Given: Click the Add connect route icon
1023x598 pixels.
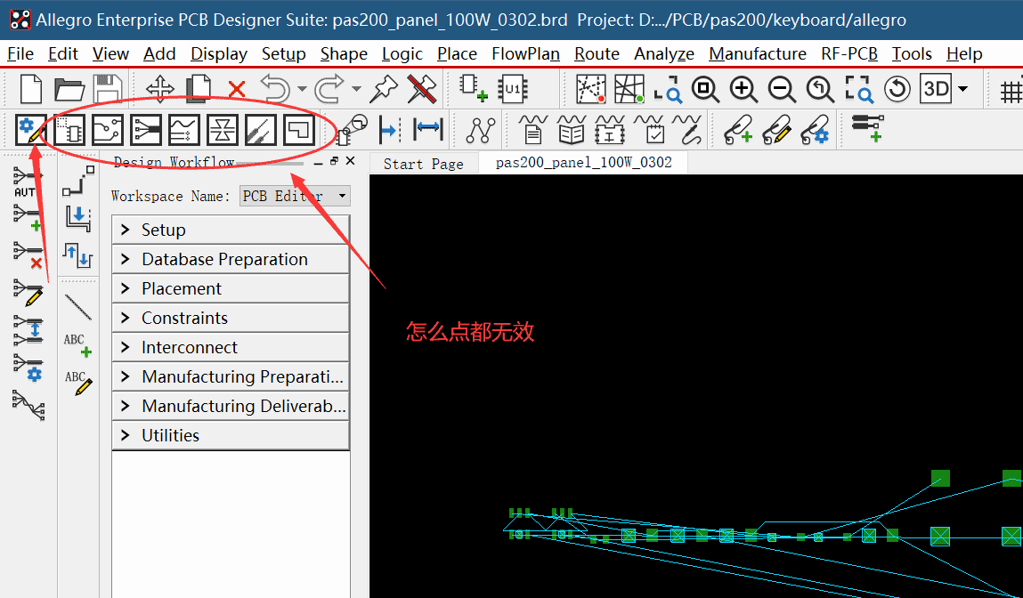Looking at the screenshot, I should (x=78, y=181).
